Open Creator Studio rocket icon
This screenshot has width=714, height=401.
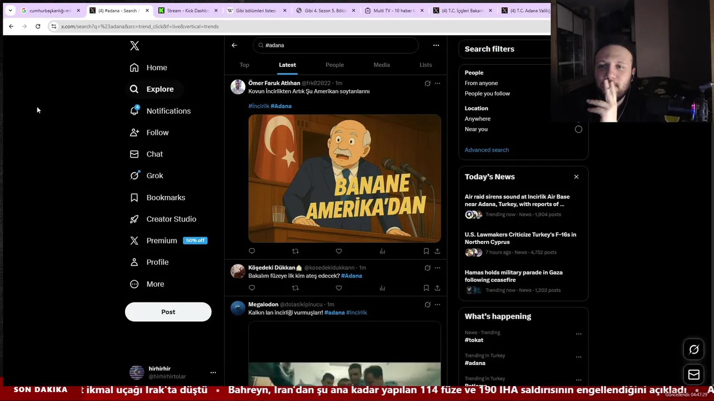134,219
